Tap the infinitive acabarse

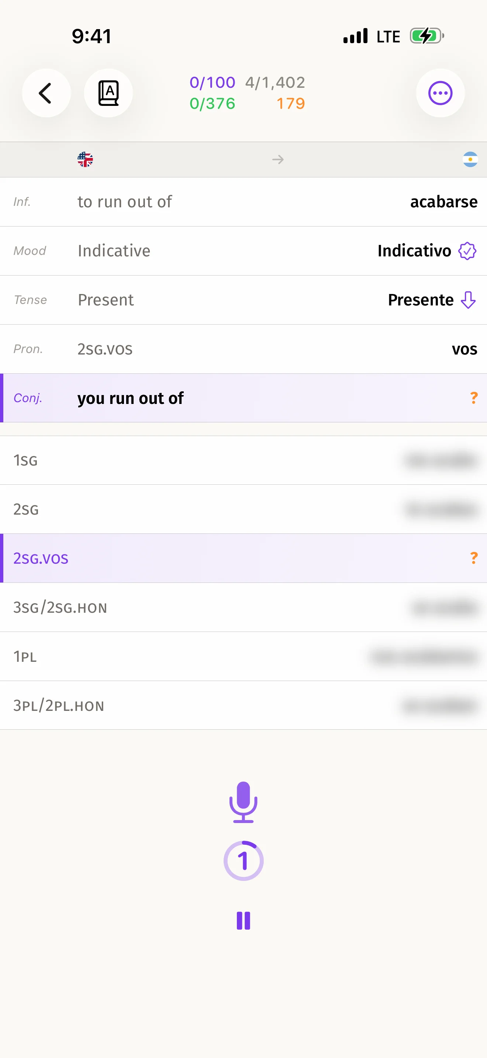[443, 202]
